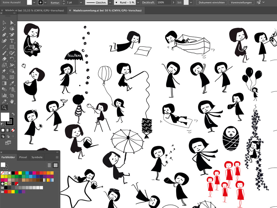This screenshot has width=277, height=208.
Task: Switch to the Pinsel tab
Action: click(23, 157)
